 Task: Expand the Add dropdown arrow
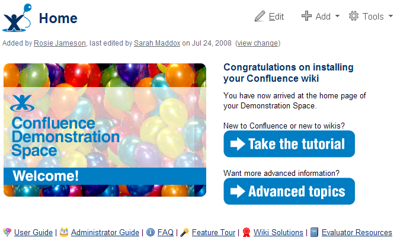337,17
